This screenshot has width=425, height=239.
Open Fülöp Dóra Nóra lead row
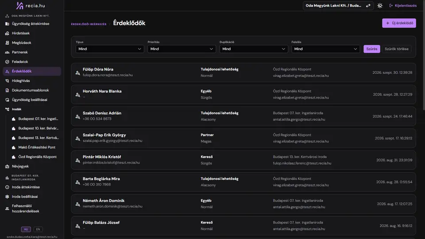[x=243, y=73]
